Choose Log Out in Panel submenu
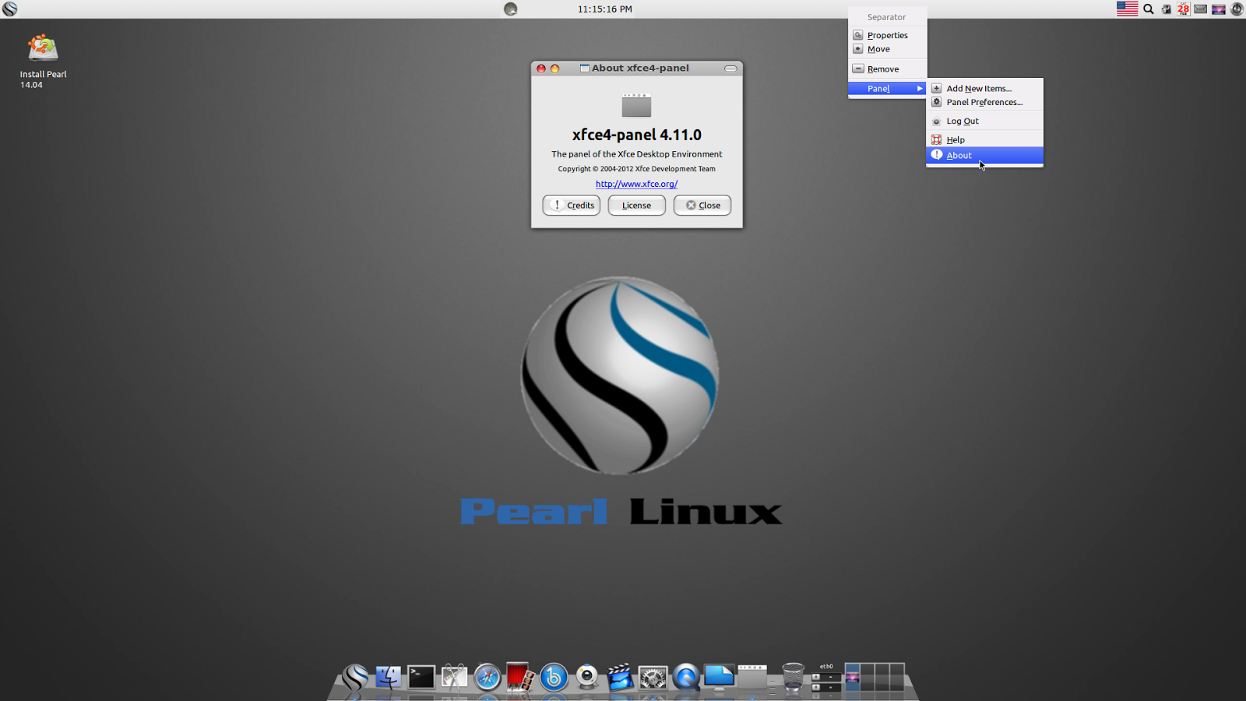The height and width of the screenshot is (701, 1246). [984, 122]
